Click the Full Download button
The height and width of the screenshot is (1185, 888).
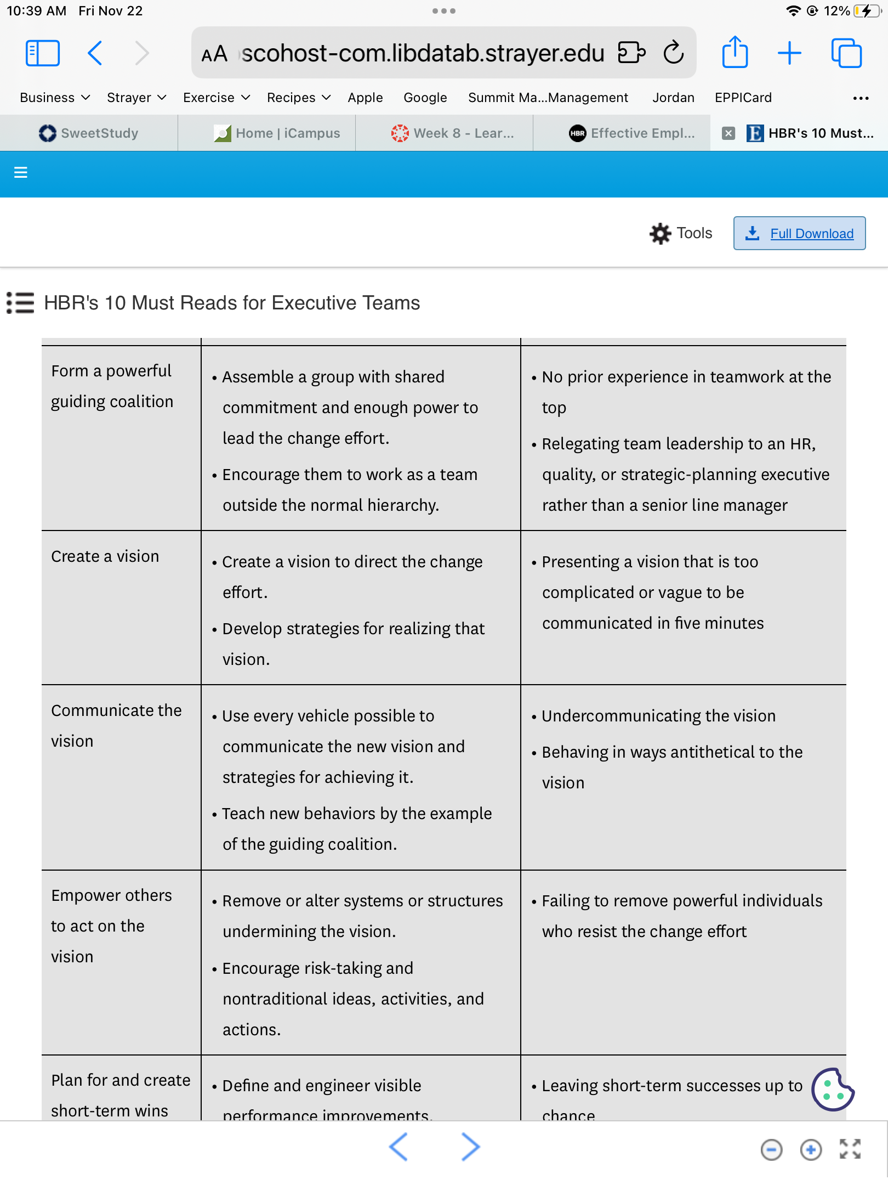pos(799,233)
